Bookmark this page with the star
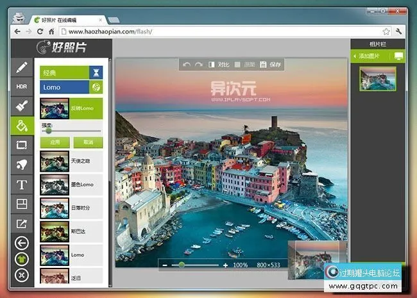The image size is (417, 298). (x=386, y=31)
